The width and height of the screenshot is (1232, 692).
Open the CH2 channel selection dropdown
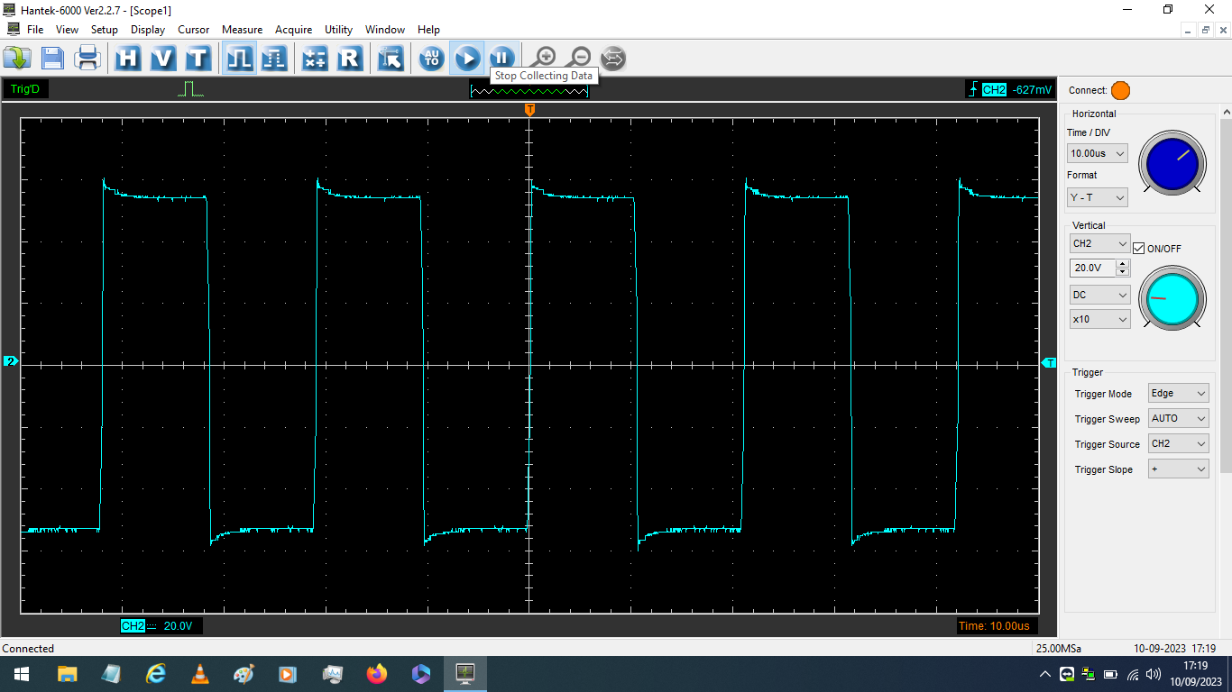click(1099, 243)
